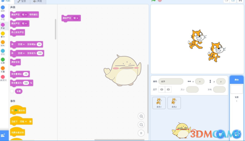
Task: Click the value 100 in 音效设为 block
Action: pyautogui.click(x=40, y=53)
